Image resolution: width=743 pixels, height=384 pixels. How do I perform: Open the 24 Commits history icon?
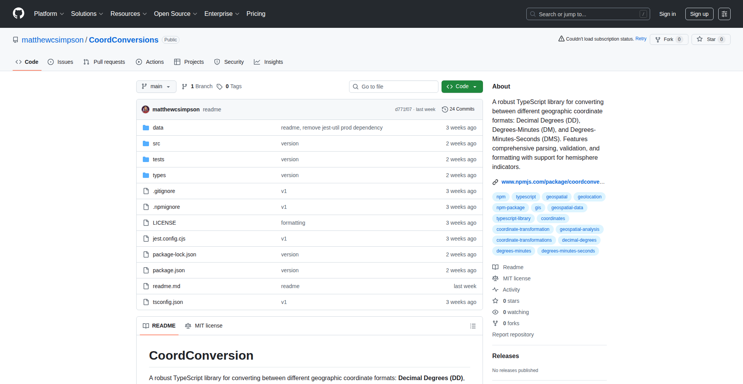tap(445, 109)
